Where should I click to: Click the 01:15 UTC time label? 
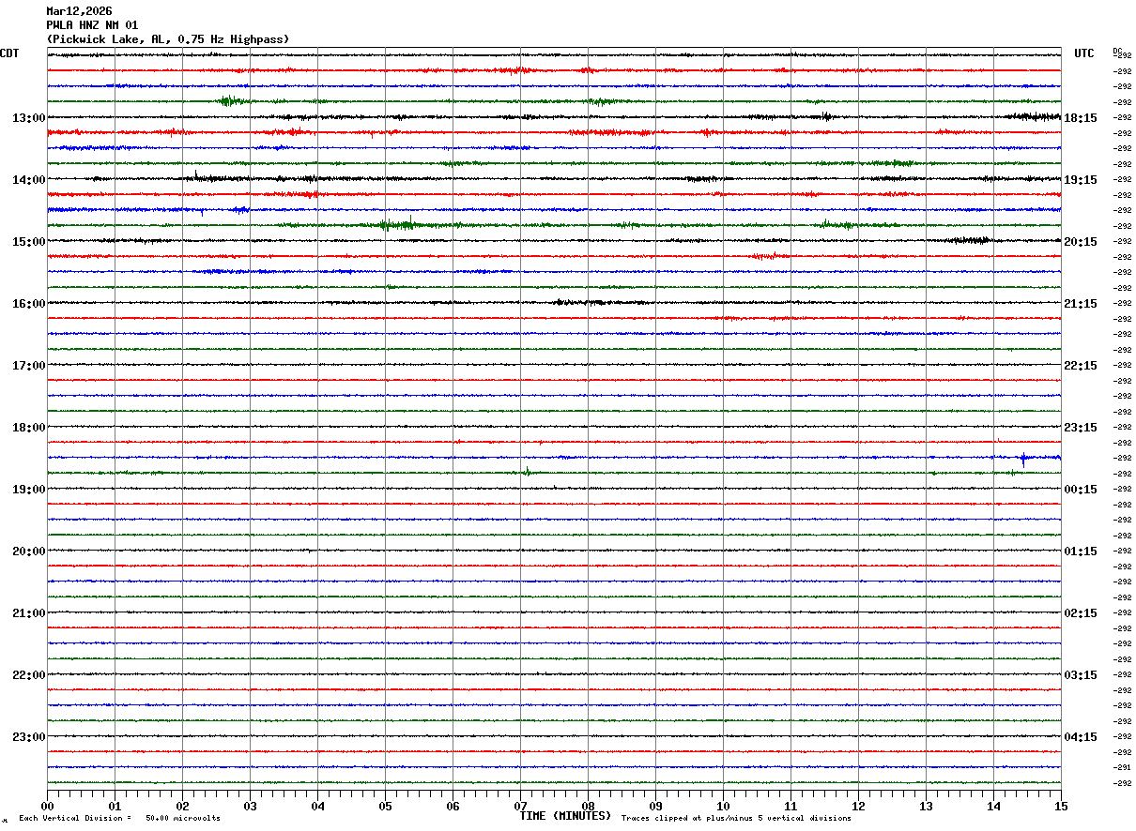[1081, 551]
